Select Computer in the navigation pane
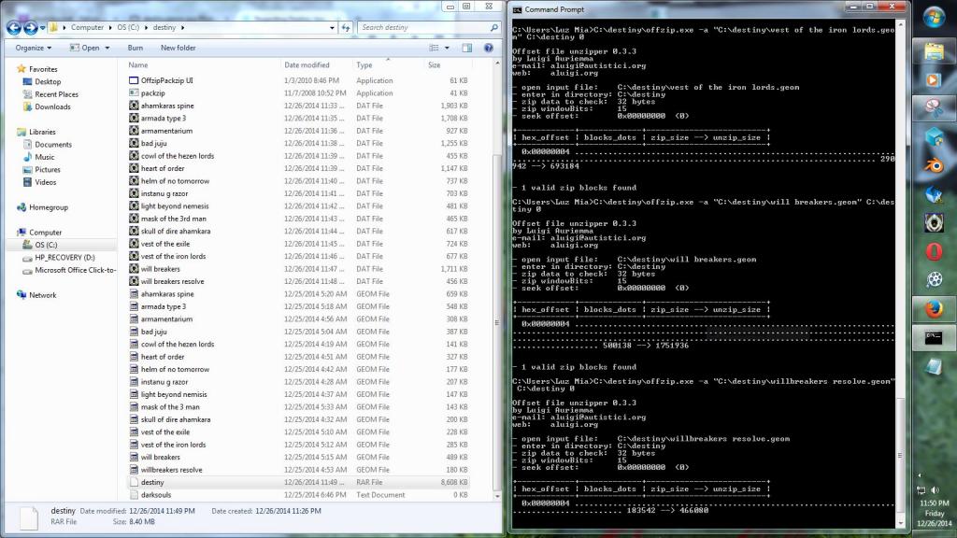 point(45,233)
